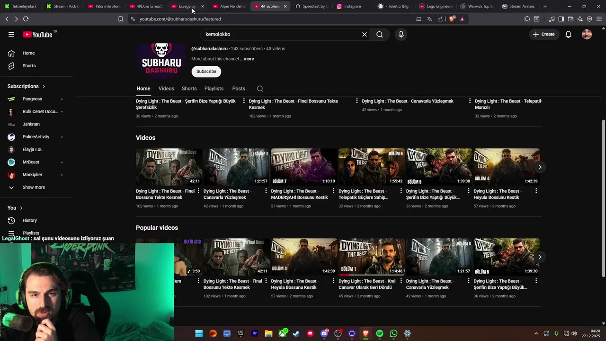
Task: Open Leo AI sparkle icon
Action: click(x=580, y=19)
